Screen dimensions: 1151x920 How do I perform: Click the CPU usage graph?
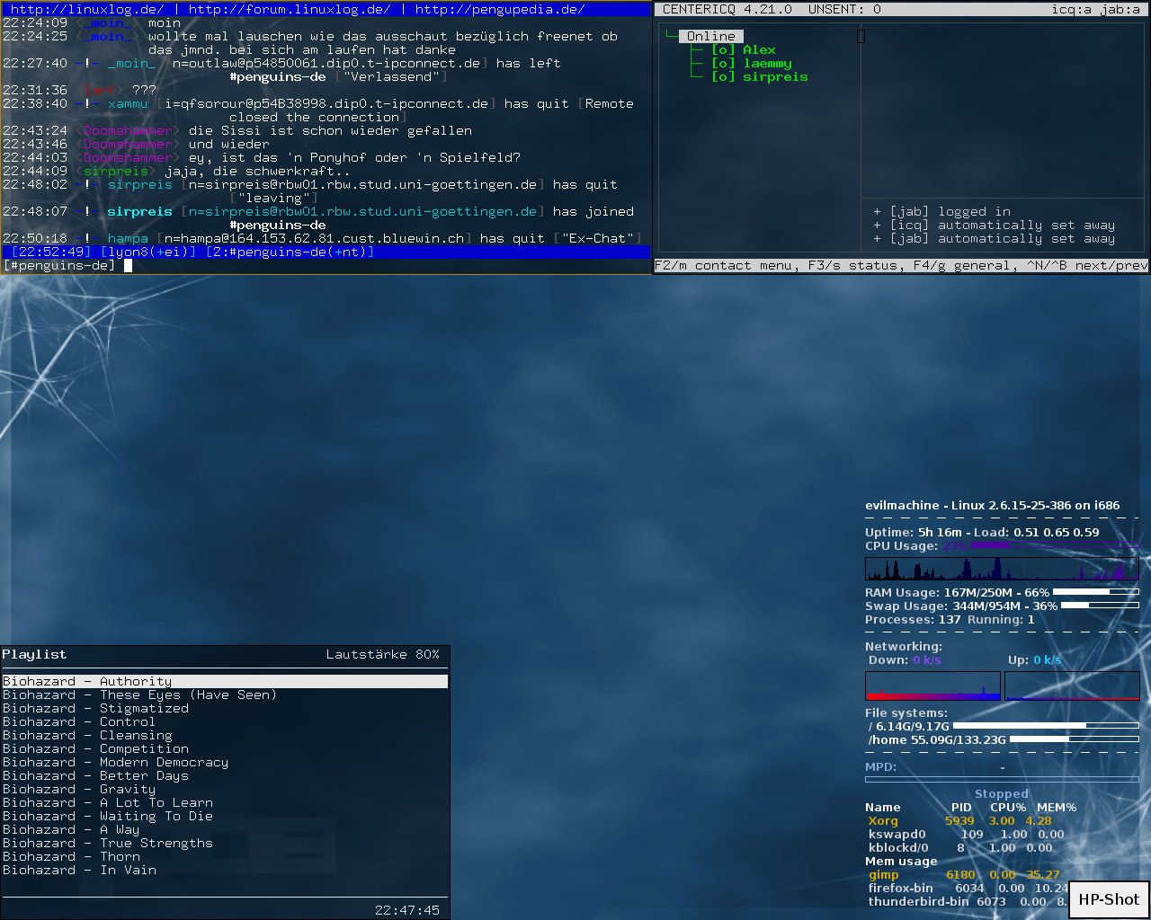pos(1001,569)
